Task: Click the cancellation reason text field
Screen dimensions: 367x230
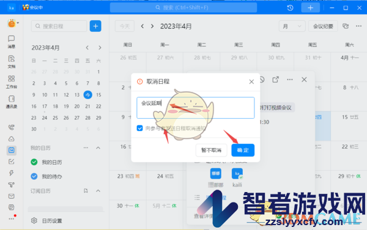Action: [196, 108]
